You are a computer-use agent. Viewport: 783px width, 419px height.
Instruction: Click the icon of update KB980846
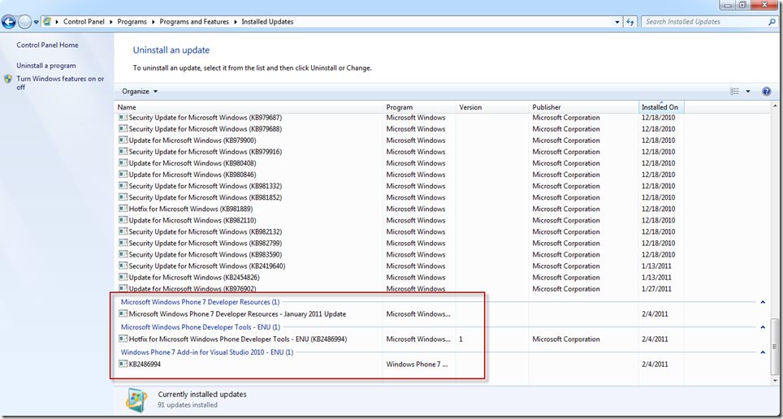(123, 175)
